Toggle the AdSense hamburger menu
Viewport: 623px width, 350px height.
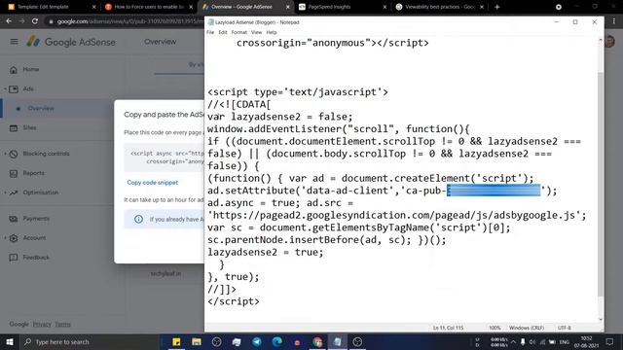(x=14, y=42)
